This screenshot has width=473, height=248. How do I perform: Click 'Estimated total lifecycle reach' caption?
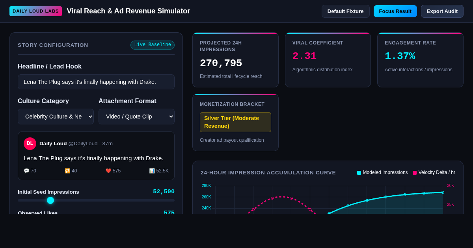click(231, 76)
